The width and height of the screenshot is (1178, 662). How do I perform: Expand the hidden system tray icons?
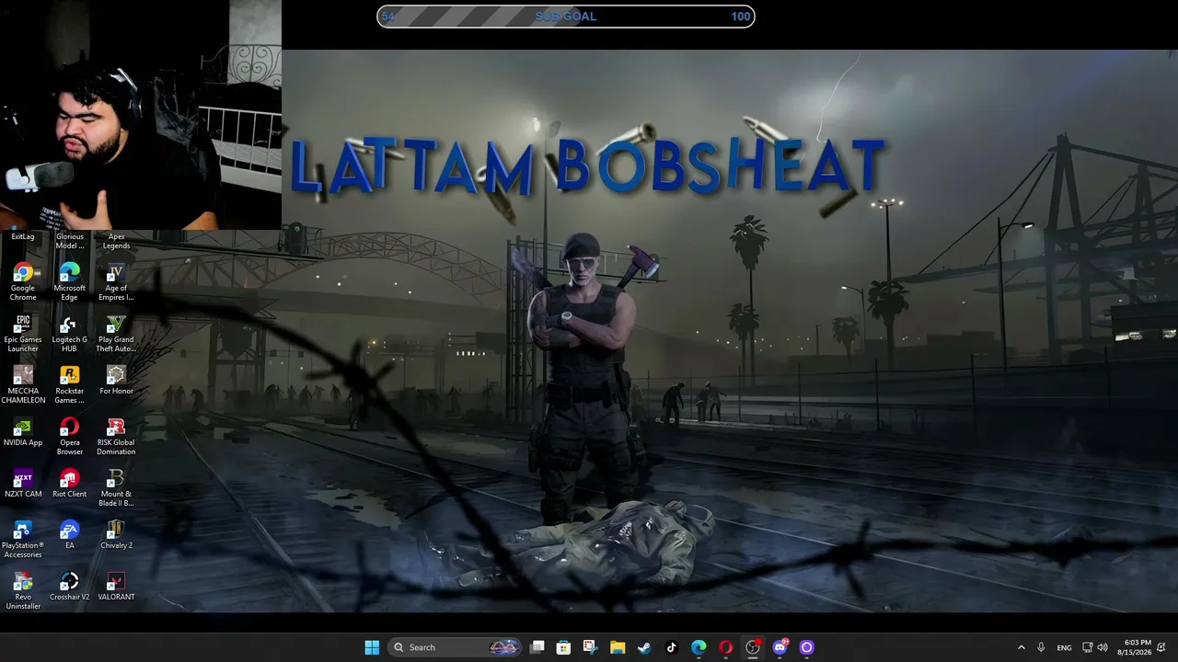(1021, 647)
